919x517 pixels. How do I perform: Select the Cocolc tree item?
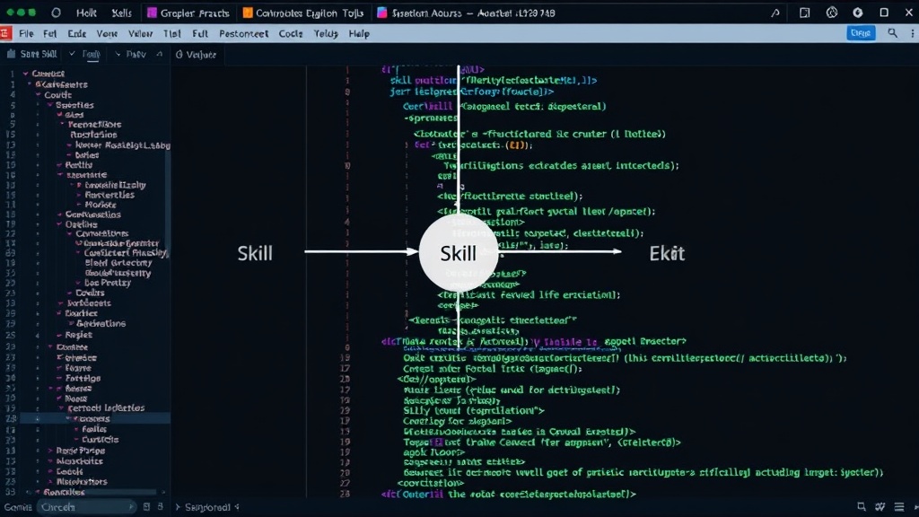point(69,471)
